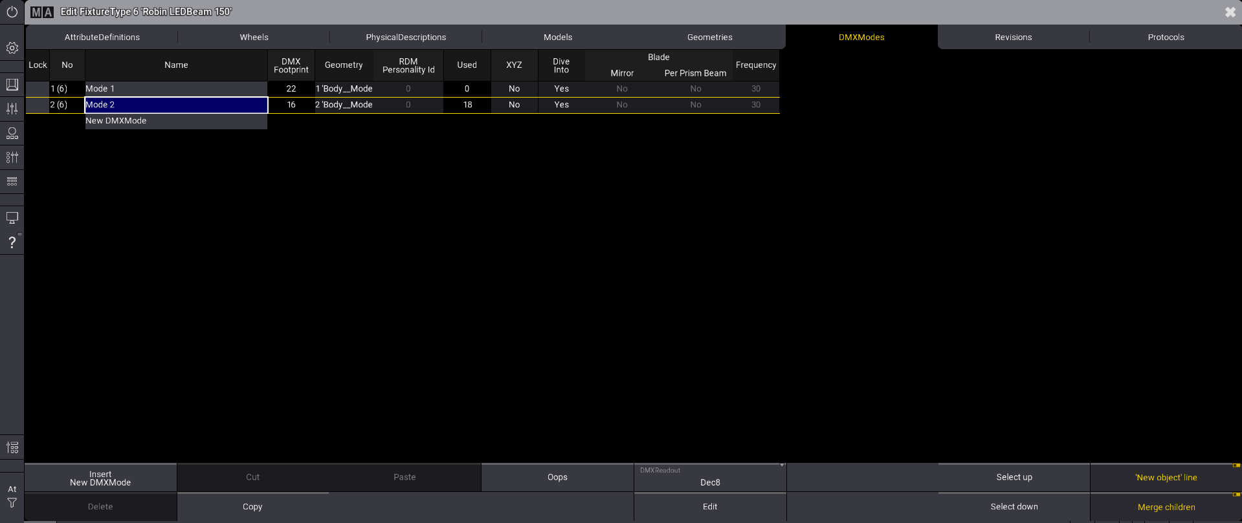Toggle XYZ value for Mode 2
This screenshot has width=1242, height=523.
514,105
